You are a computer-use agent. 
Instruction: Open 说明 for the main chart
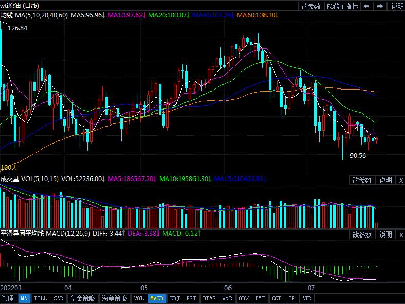coord(397,6)
